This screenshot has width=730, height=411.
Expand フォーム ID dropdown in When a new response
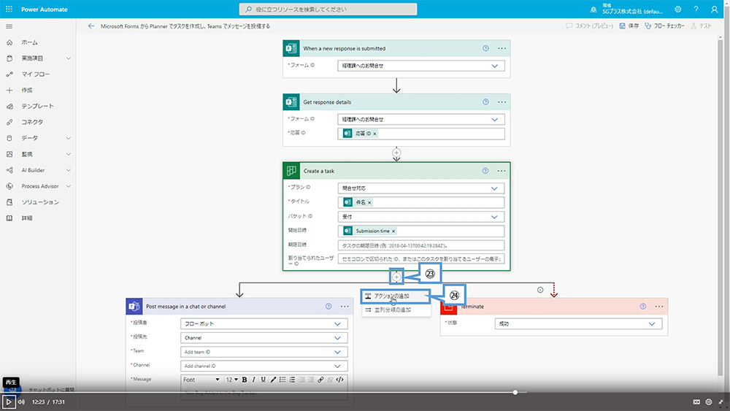tap(494, 66)
